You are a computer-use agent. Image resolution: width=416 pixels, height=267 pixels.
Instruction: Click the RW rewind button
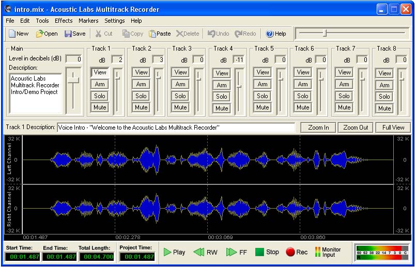point(205,252)
